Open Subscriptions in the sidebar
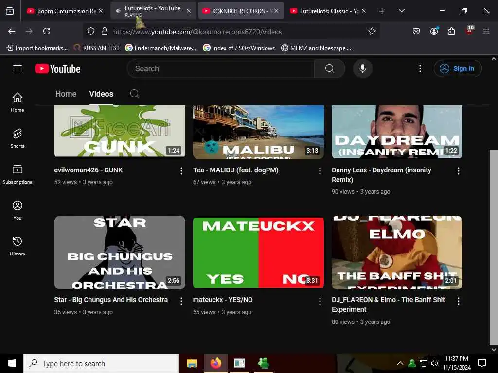Viewport: 498px width, 373px height. (18, 174)
